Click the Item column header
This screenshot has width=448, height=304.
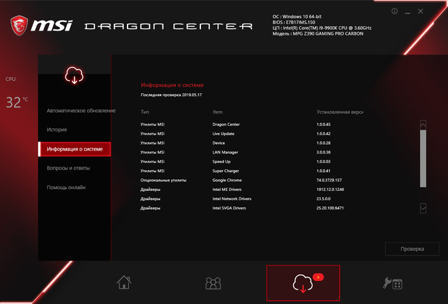tap(217, 112)
